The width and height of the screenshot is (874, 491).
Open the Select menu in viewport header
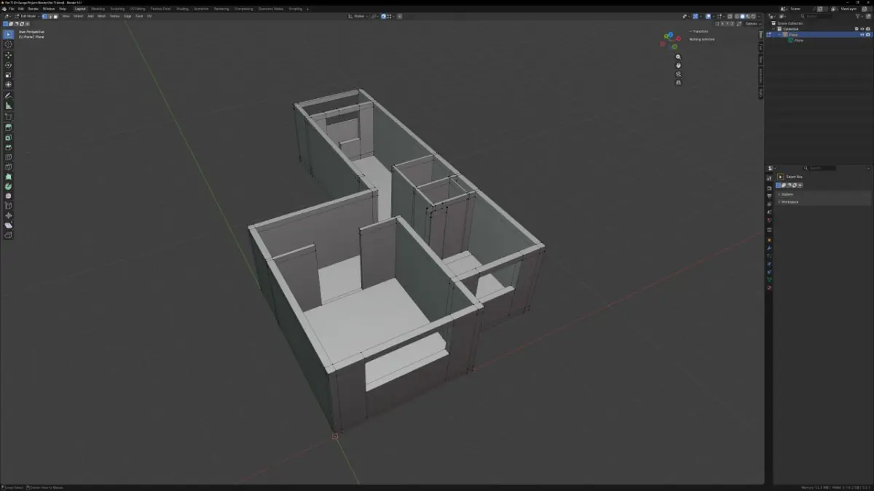(78, 16)
